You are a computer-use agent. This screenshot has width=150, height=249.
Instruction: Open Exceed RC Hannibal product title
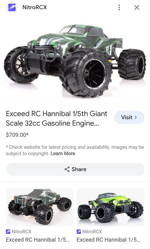pos(57,119)
